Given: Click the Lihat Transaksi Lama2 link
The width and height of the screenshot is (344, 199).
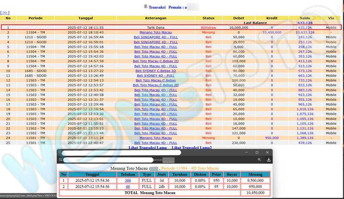Looking at the screenshot, I should click(191, 148).
